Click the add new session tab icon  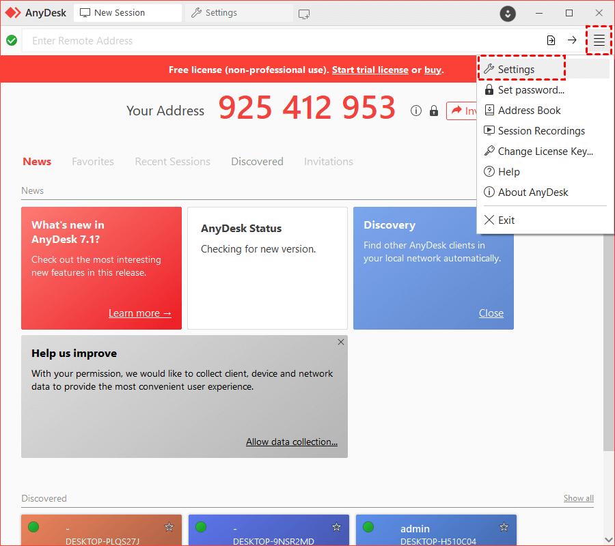(x=304, y=13)
